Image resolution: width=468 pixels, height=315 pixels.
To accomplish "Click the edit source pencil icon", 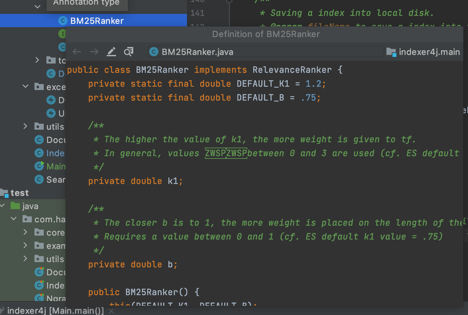I will (x=111, y=52).
